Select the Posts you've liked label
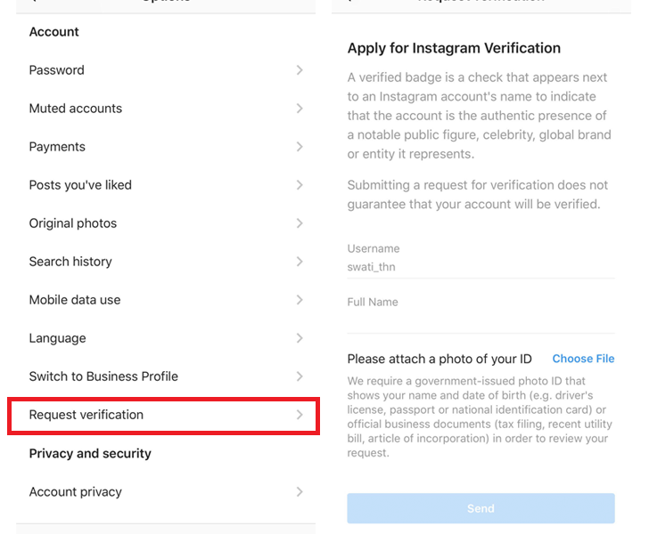649x534 pixels. tap(80, 185)
